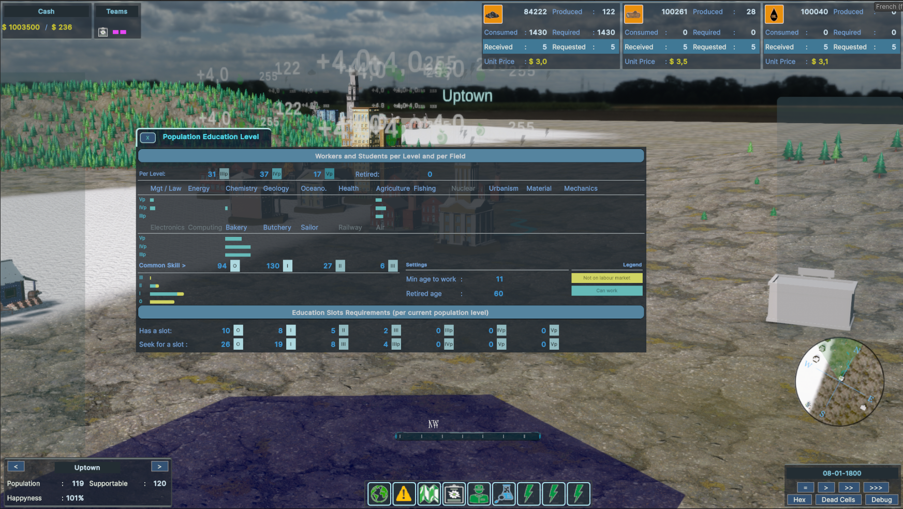Click the yellow Not on labour market swatch

click(606, 278)
